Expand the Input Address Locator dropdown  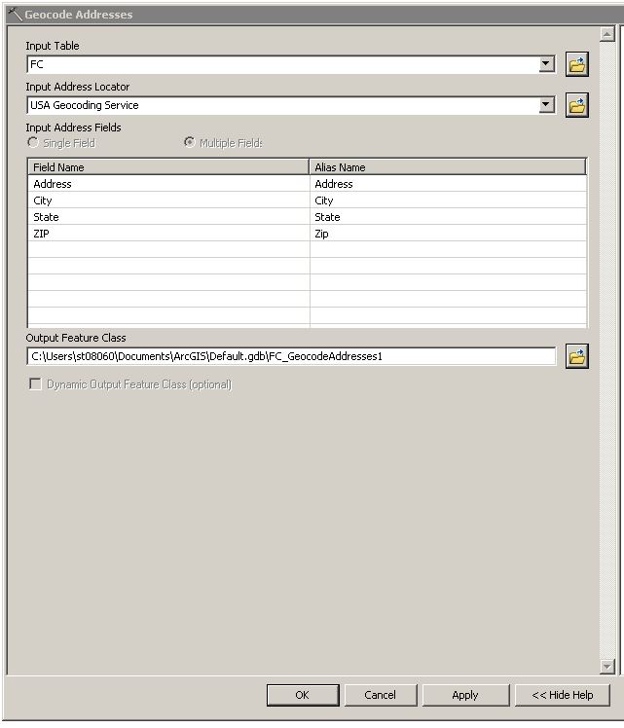click(547, 105)
